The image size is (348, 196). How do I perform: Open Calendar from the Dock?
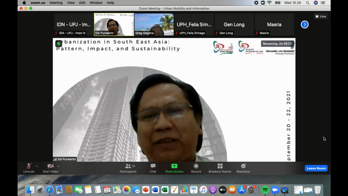click(107, 190)
